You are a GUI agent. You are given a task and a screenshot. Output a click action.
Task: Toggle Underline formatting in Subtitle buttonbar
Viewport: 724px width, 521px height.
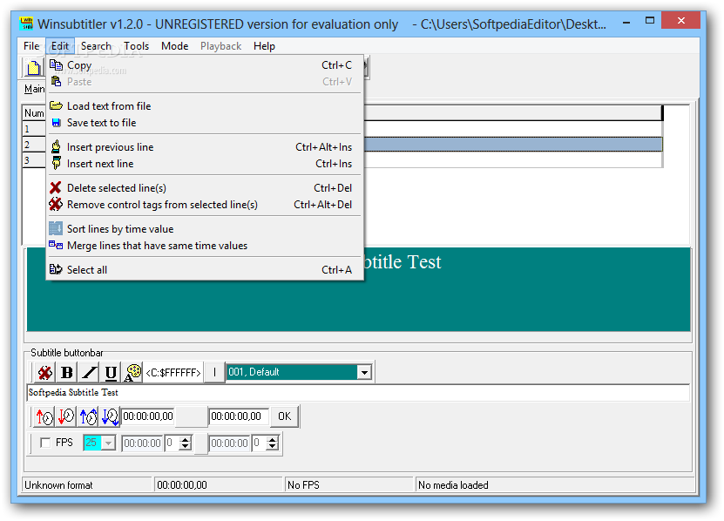(x=111, y=372)
